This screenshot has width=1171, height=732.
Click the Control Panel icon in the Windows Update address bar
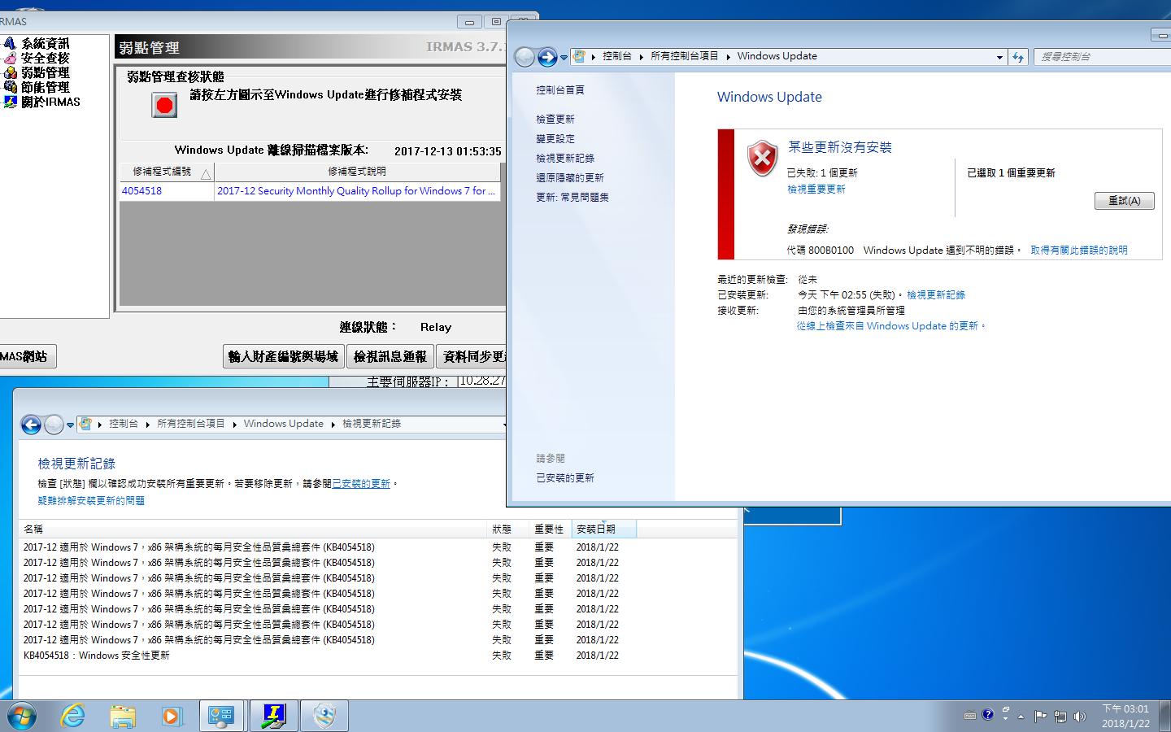coord(579,56)
